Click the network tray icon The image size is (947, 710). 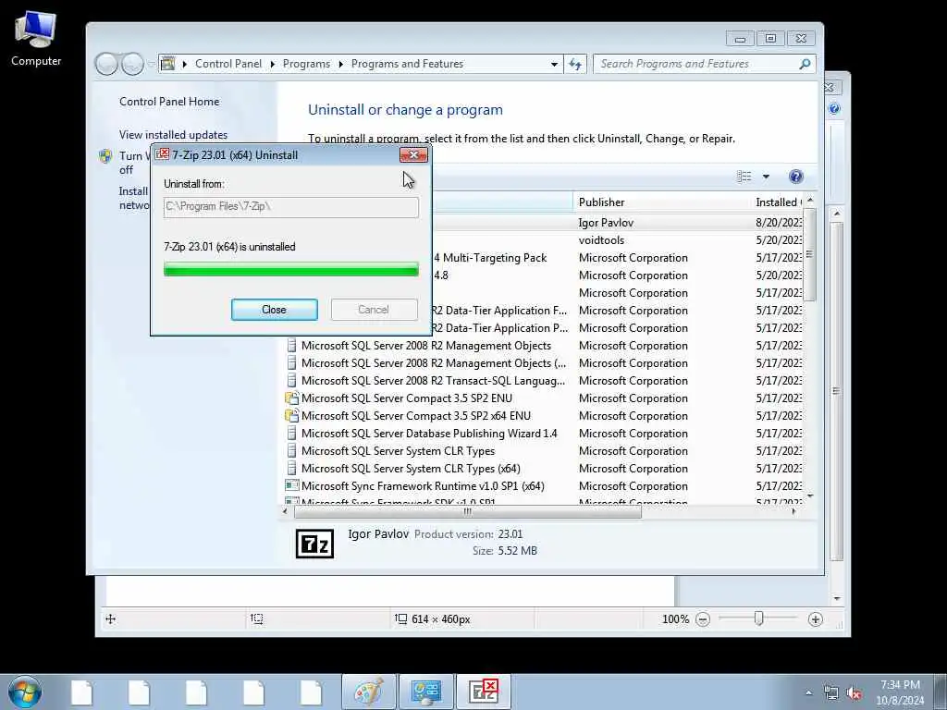point(831,693)
